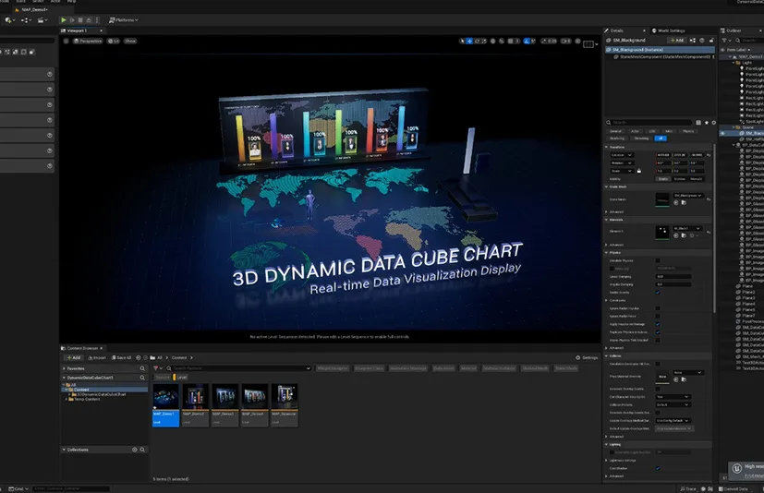Click the Search Content input field
The height and width of the screenshot is (493, 764).
(x=238, y=368)
